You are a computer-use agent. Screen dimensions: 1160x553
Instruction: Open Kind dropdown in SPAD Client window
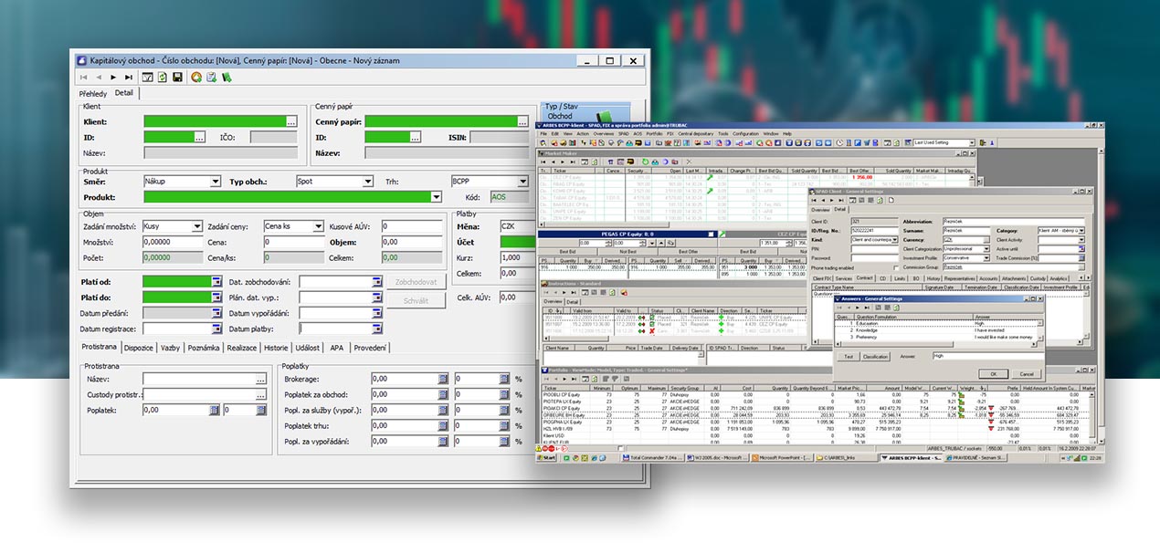coord(896,240)
